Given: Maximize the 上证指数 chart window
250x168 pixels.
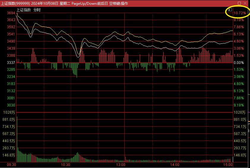Looking at the screenshot, I should pyautogui.click(x=239, y=3).
